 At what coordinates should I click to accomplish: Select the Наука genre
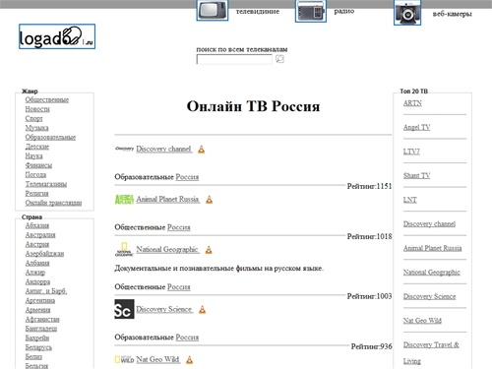point(33,155)
